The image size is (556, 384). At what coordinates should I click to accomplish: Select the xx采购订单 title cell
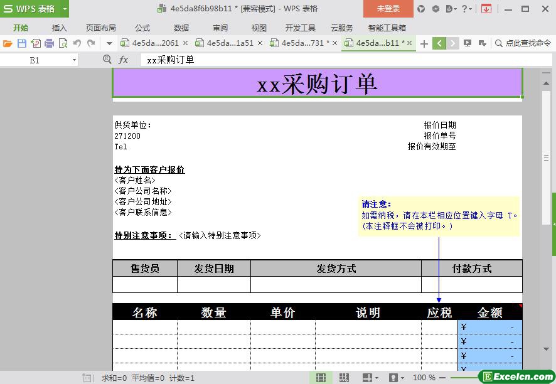point(317,83)
